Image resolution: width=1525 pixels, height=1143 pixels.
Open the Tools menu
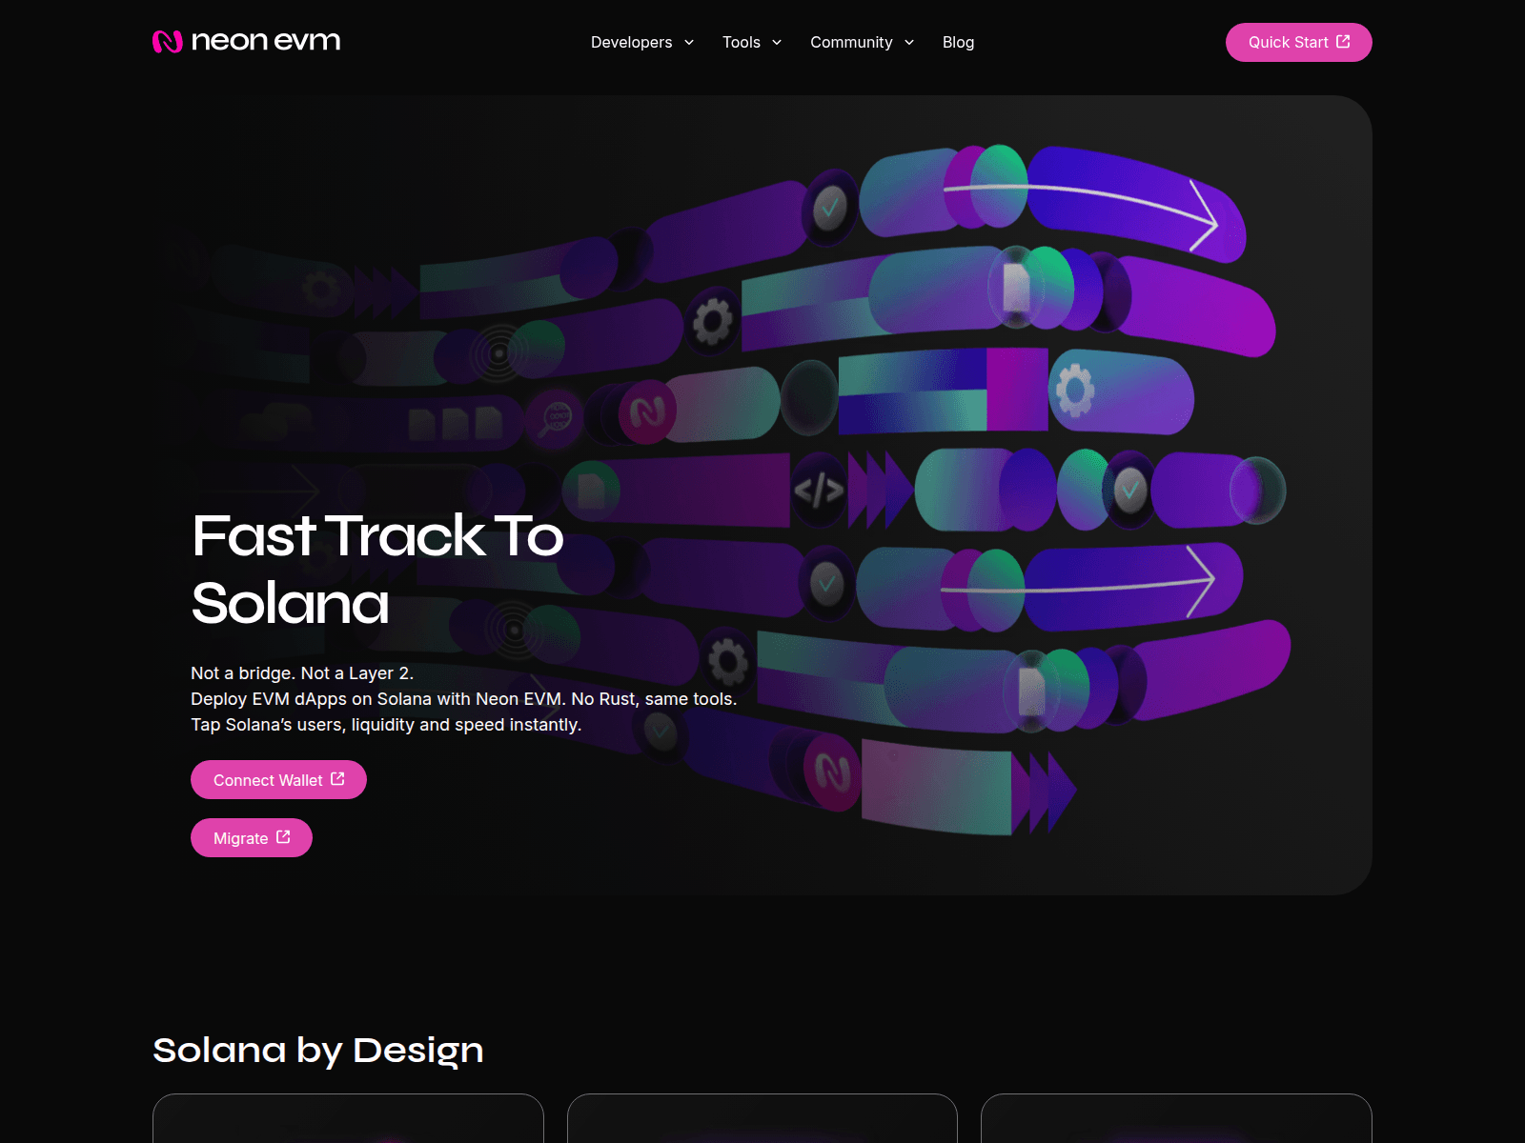point(751,42)
